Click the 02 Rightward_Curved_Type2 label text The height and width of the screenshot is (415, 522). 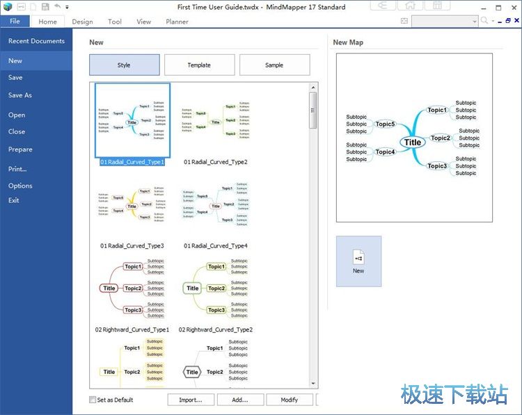coord(216,329)
